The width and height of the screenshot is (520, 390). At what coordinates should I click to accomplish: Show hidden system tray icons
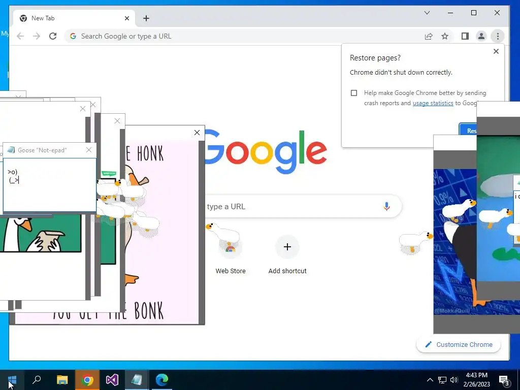pos(430,380)
